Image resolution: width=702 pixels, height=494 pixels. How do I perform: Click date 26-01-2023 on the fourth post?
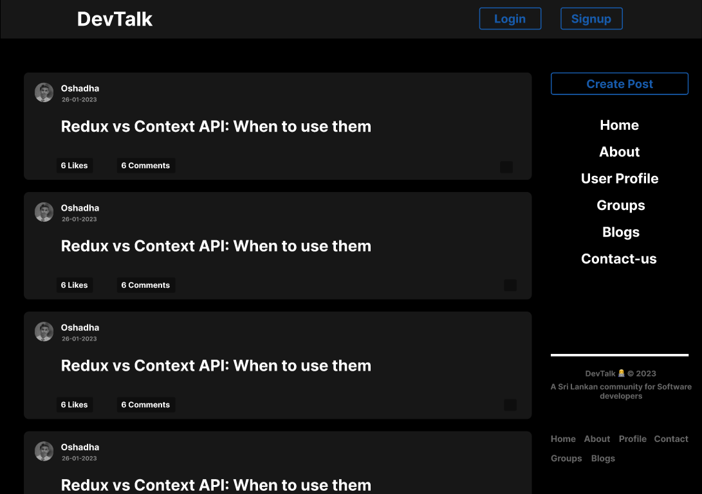79,459
